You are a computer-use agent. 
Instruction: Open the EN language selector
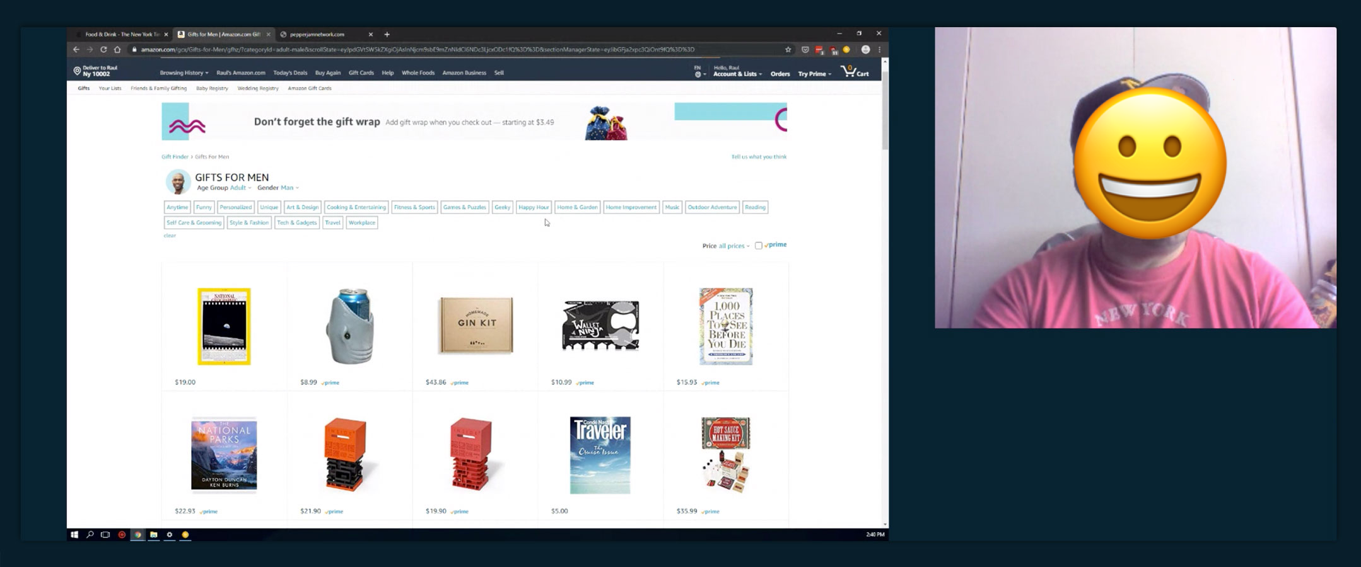pyautogui.click(x=699, y=72)
